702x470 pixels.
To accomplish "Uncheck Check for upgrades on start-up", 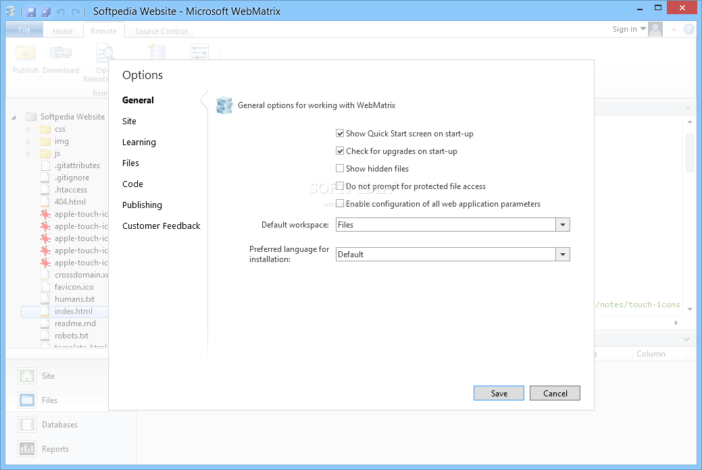I will tap(340, 151).
